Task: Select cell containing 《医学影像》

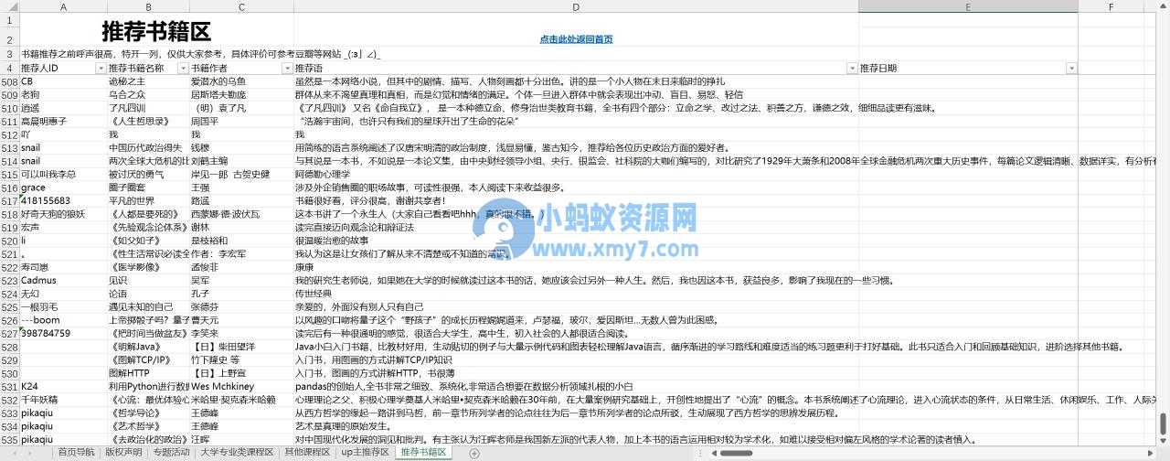Action: click(x=148, y=267)
